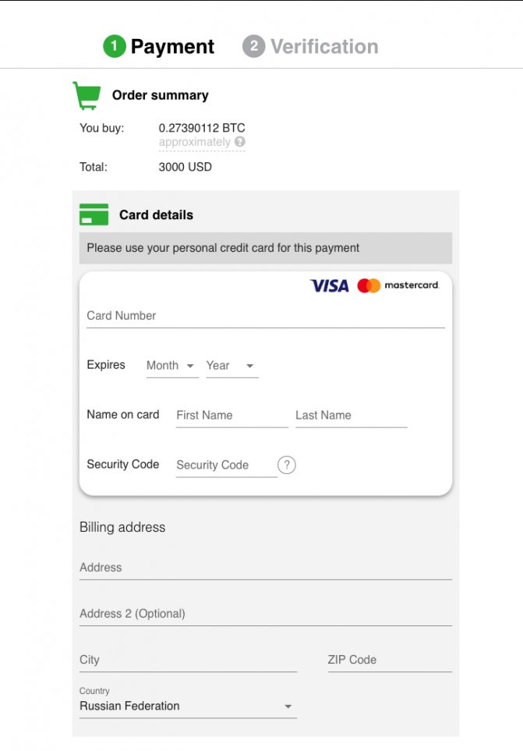The image size is (523, 751).
Task: Expand the Country dropdown
Action: [188, 707]
